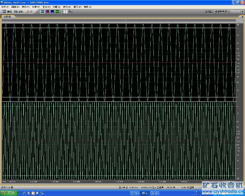Select the marquee selection arrow tool
Screen dimensions: 245x196
click(71, 11)
